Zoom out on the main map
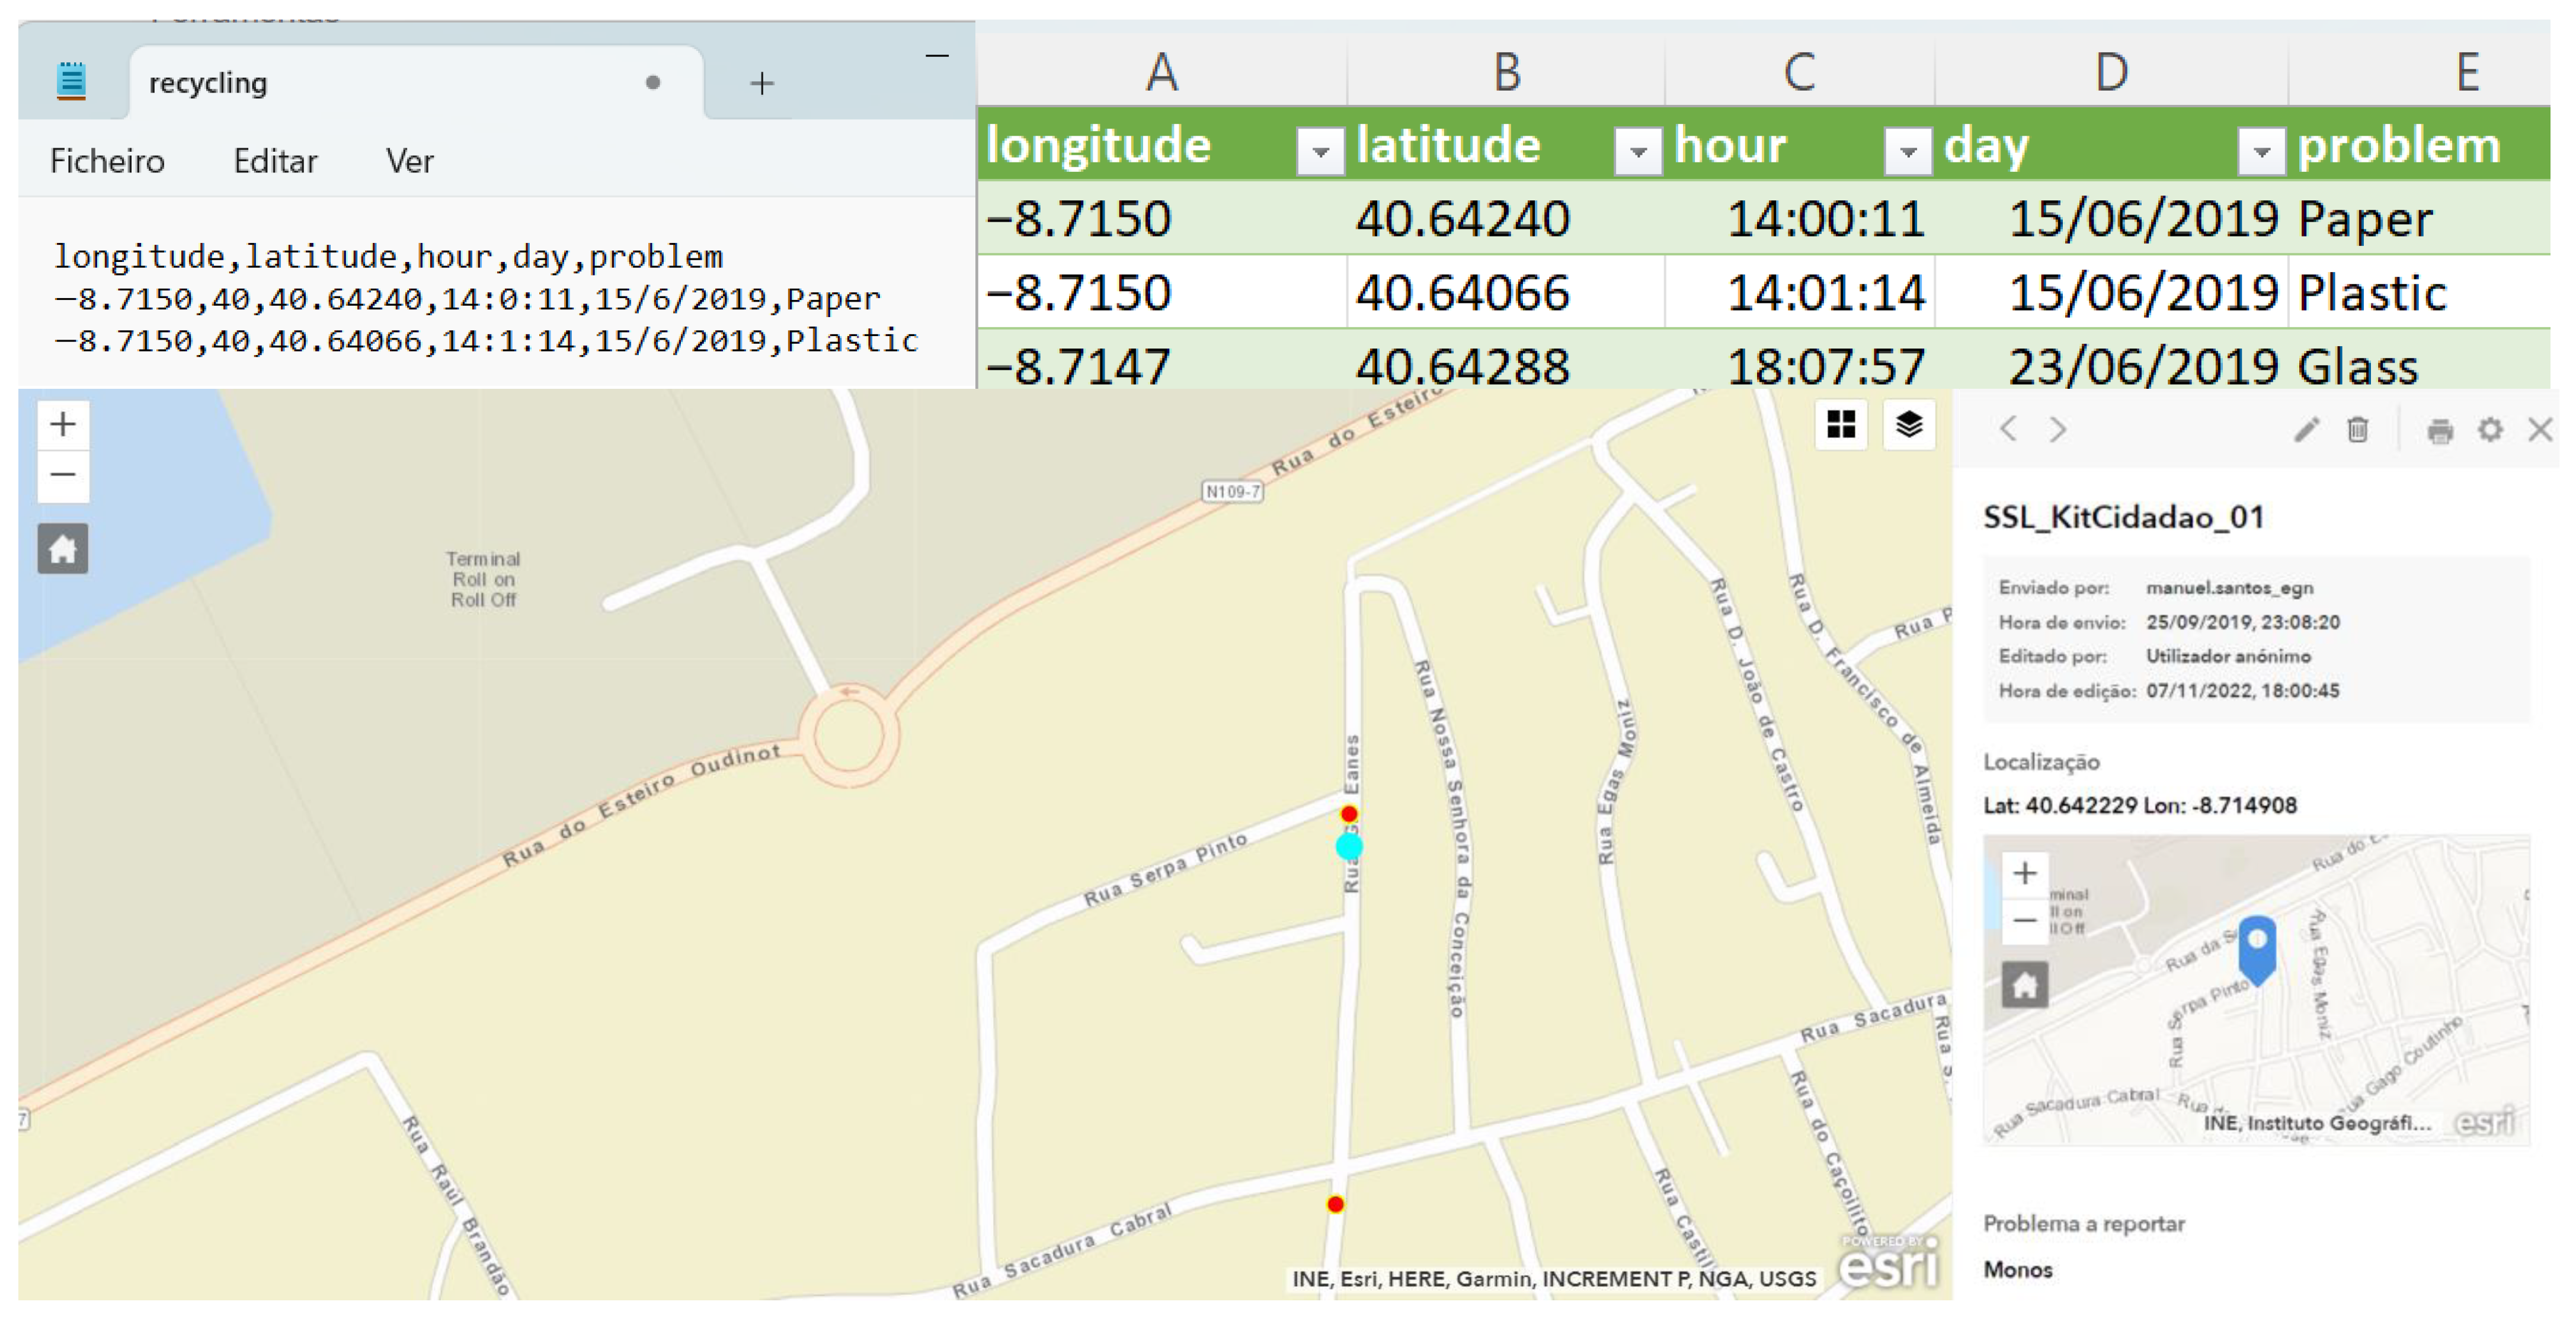Image resolution: width=2576 pixels, height=1327 pixels. tap(62, 475)
